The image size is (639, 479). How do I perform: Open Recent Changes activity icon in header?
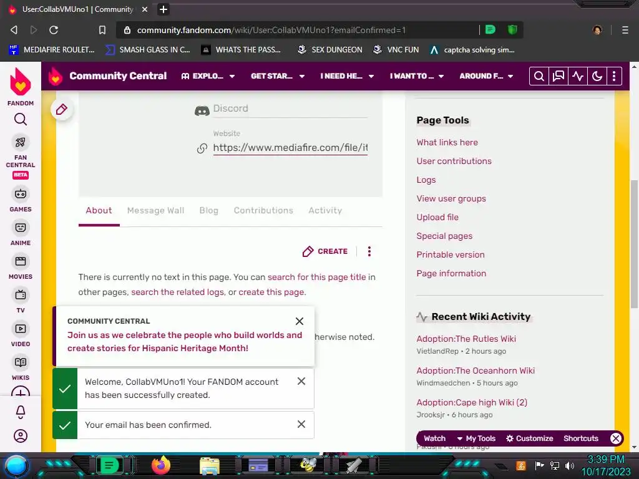[x=578, y=76]
